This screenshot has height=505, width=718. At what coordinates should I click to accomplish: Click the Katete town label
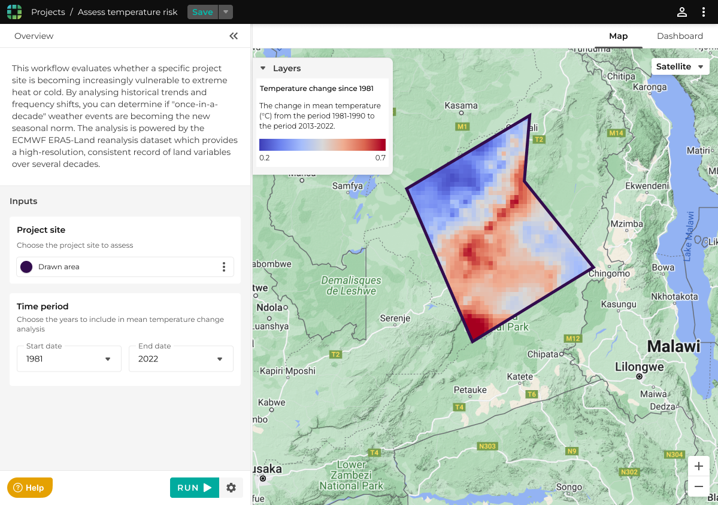click(520, 376)
